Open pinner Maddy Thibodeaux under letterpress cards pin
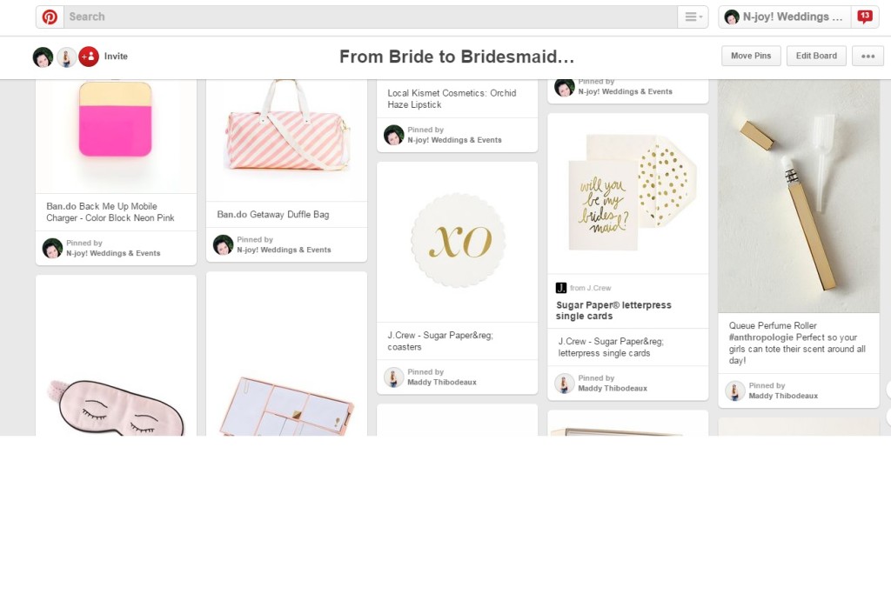 pyautogui.click(x=613, y=389)
